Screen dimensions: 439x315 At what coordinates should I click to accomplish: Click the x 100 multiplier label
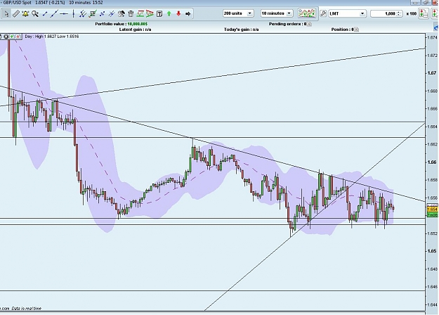click(x=412, y=13)
